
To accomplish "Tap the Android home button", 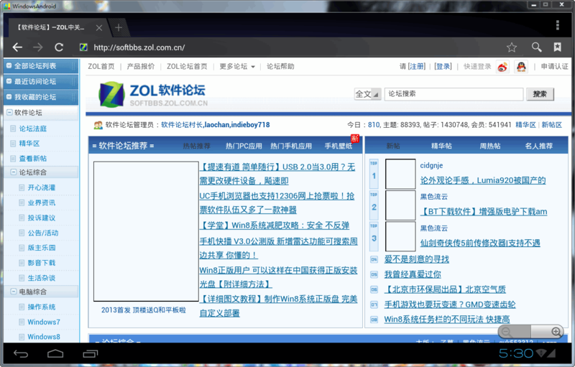I will [x=55, y=353].
